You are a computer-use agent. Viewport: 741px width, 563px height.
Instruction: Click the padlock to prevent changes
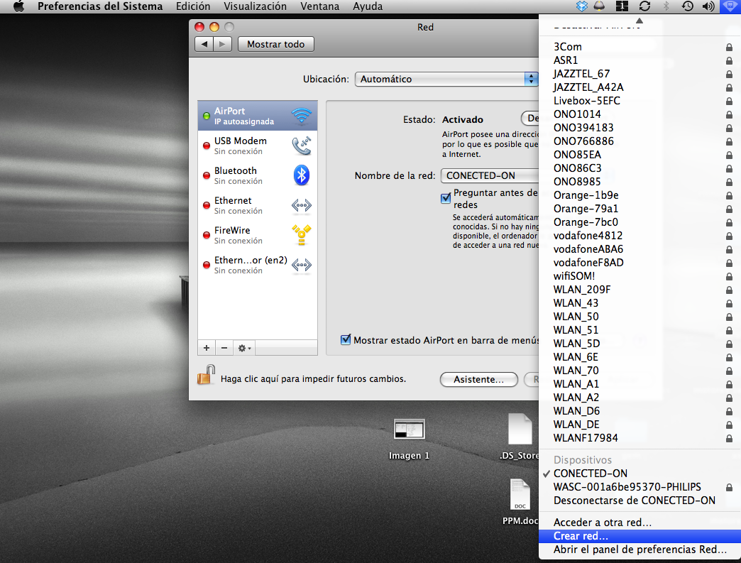206,375
